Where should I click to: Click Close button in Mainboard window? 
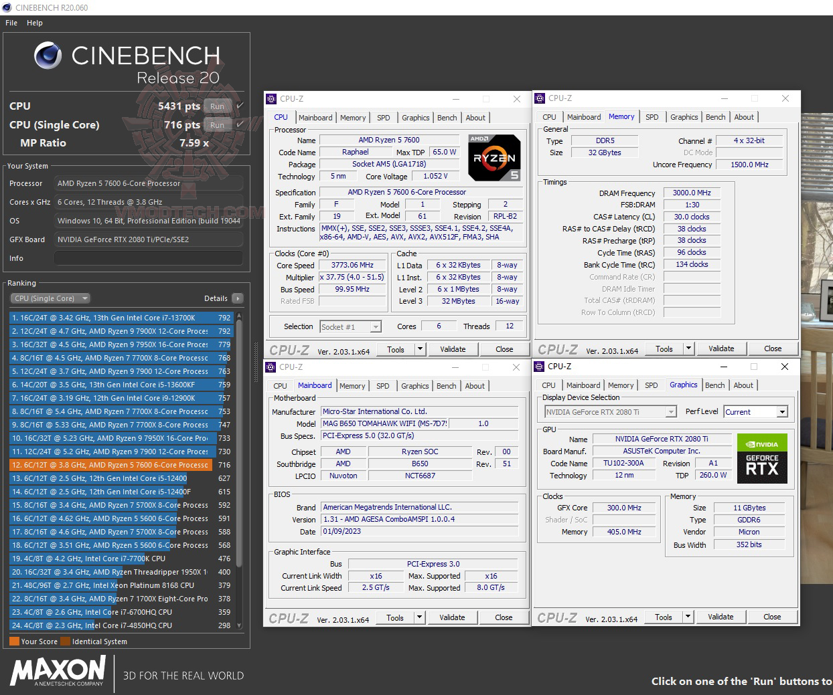point(504,617)
